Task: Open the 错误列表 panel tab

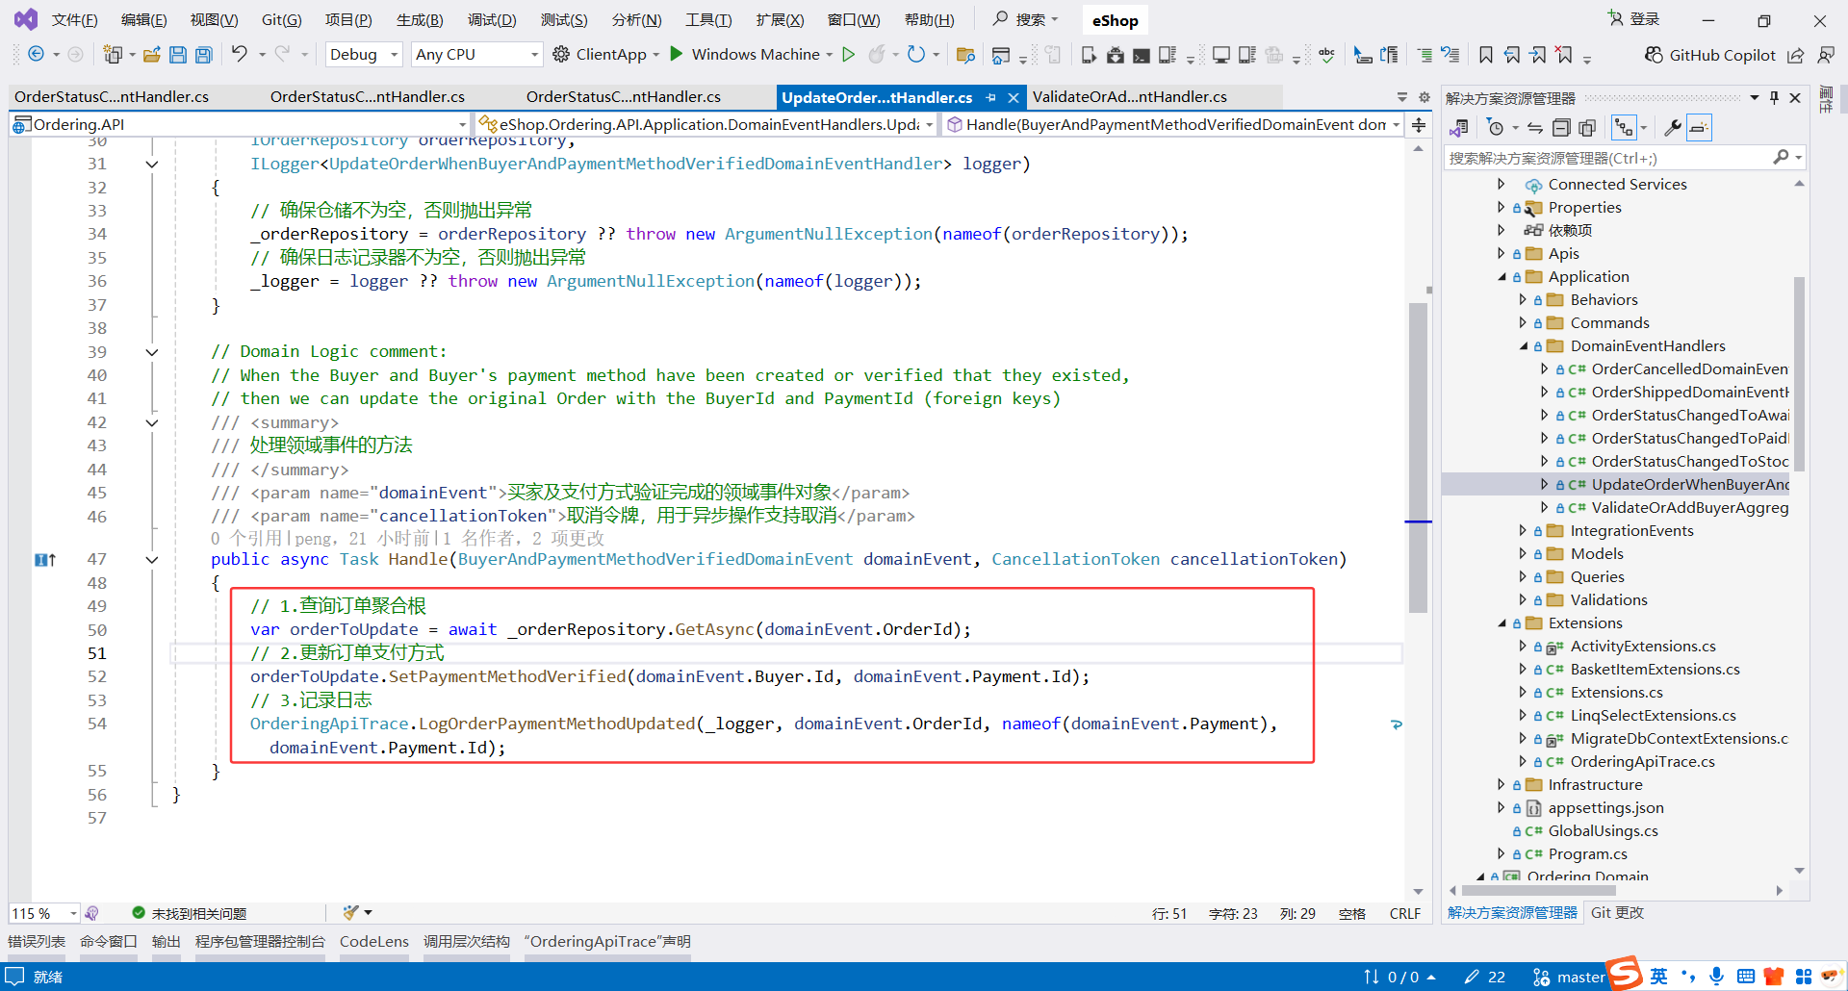Action: pos(37,942)
